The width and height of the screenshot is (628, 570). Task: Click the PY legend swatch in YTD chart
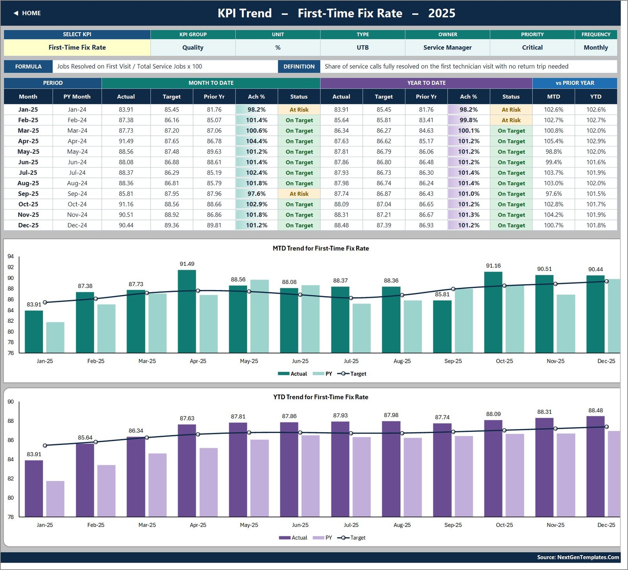click(x=318, y=538)
